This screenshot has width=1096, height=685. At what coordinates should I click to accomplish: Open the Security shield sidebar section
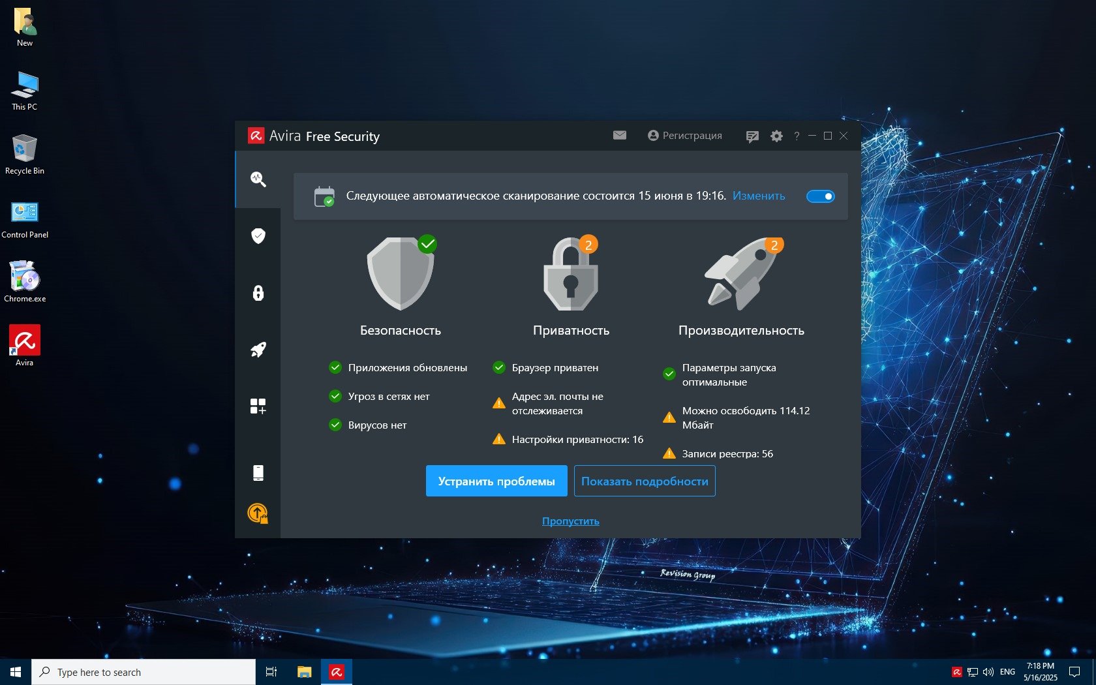[x=258, y=236]
